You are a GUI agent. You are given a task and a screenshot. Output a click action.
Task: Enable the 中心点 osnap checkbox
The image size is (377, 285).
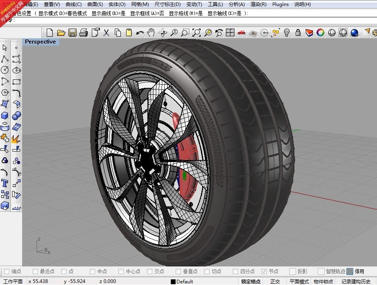pyautogui.click(x=121, y=272)
